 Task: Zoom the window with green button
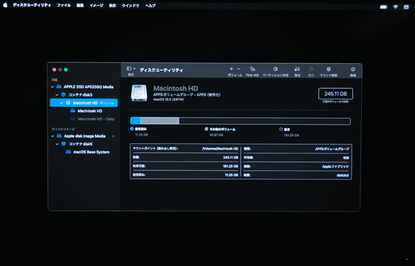(x=66, y=70)
